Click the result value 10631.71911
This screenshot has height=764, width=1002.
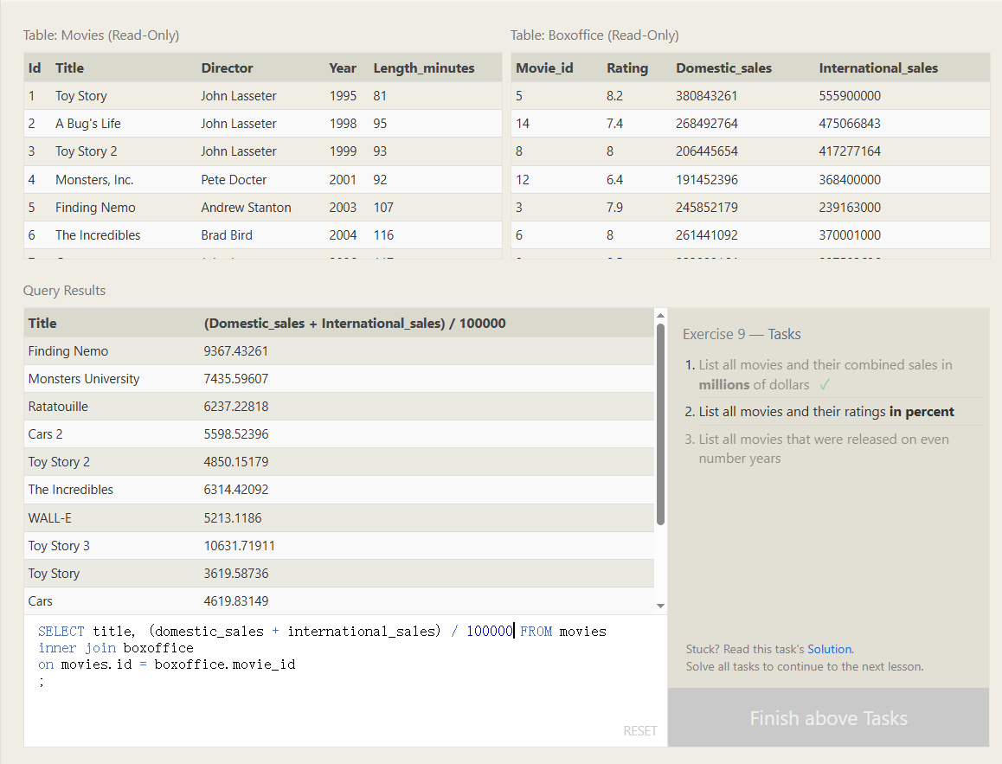point(239,546)
